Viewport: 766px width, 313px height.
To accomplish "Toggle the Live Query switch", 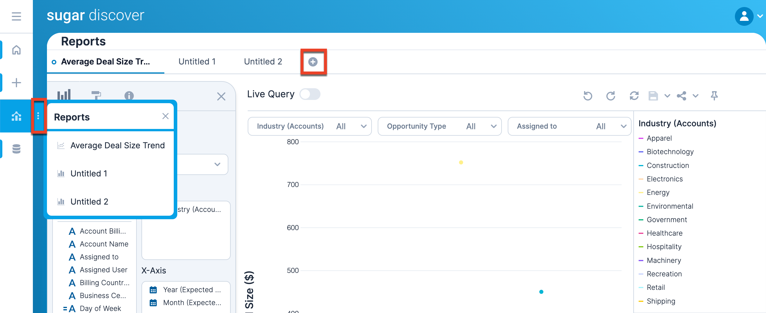I will coord(310,94).
